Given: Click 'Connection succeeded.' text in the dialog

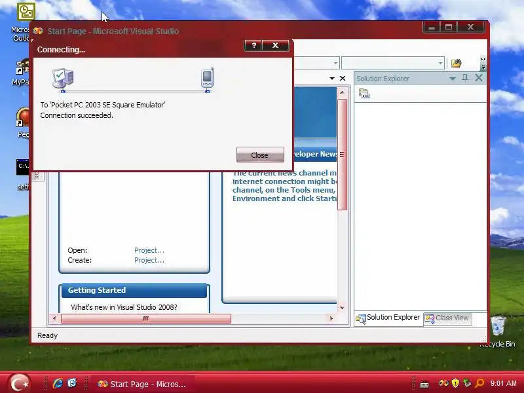Looking at the screenshot, I should (77, 115).
